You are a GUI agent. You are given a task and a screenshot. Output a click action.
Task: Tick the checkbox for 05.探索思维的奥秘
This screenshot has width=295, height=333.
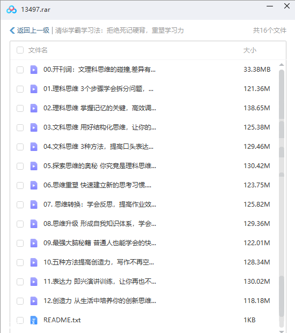click(20, 166)
